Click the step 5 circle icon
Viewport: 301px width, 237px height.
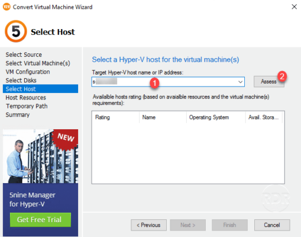pyautogui.click(x=16, y=31)
